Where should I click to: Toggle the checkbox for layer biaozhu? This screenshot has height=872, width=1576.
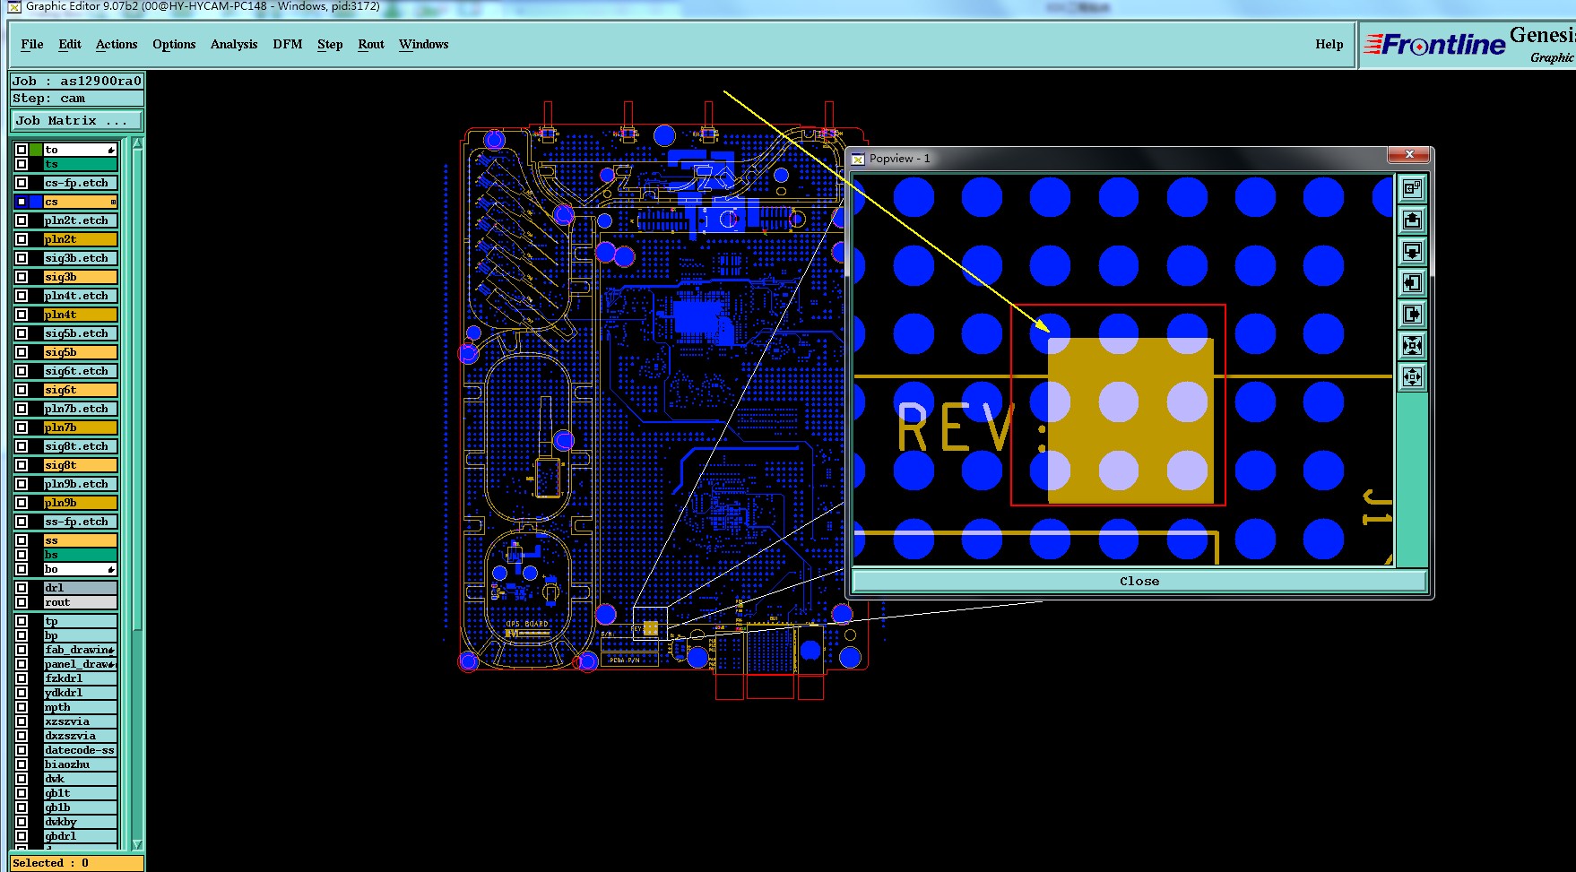(22, 764)
